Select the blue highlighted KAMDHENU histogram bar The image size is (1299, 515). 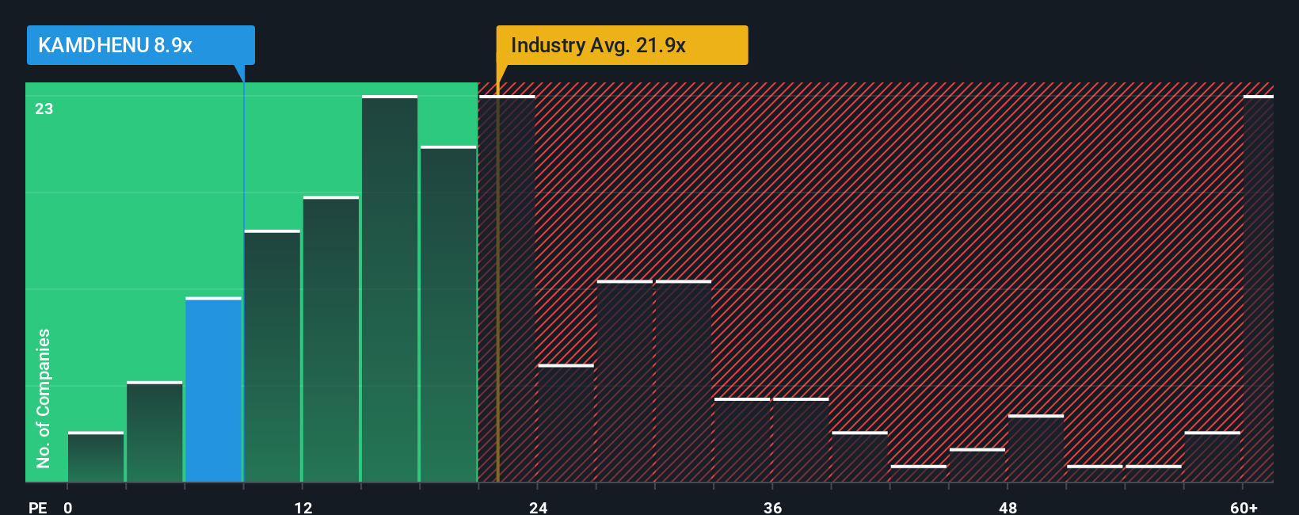pos(213,390)
